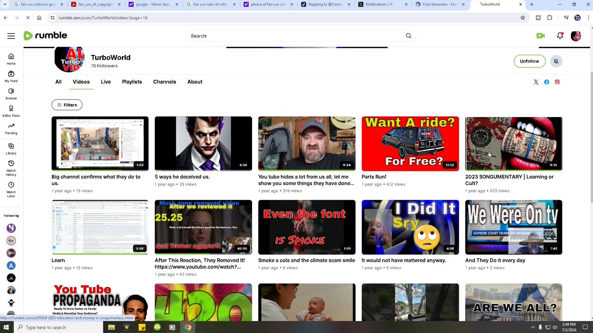The height and width of the screenshot is (333, 593).
Task: Open My Feed in sidebar
Action: [11, 77]
